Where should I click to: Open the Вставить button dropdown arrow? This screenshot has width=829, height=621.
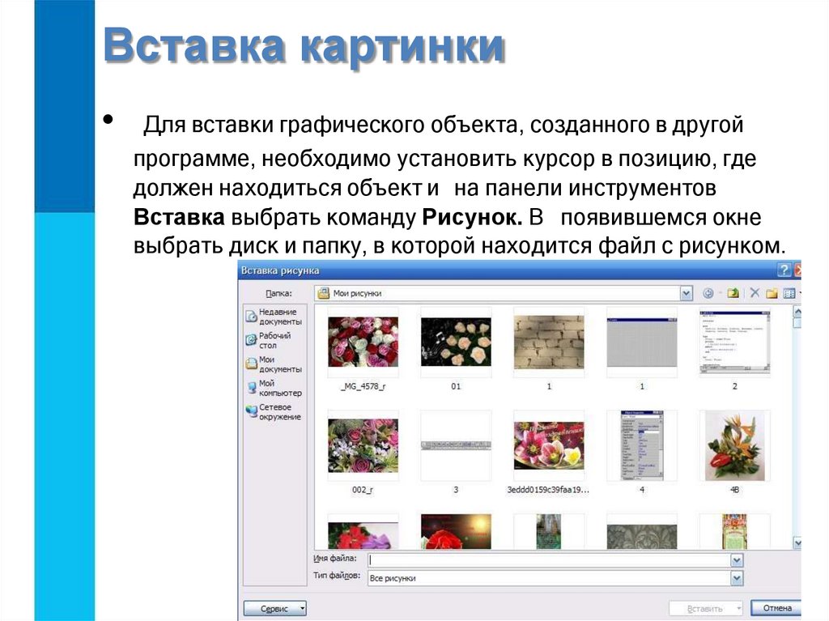[x=738, y=609]
